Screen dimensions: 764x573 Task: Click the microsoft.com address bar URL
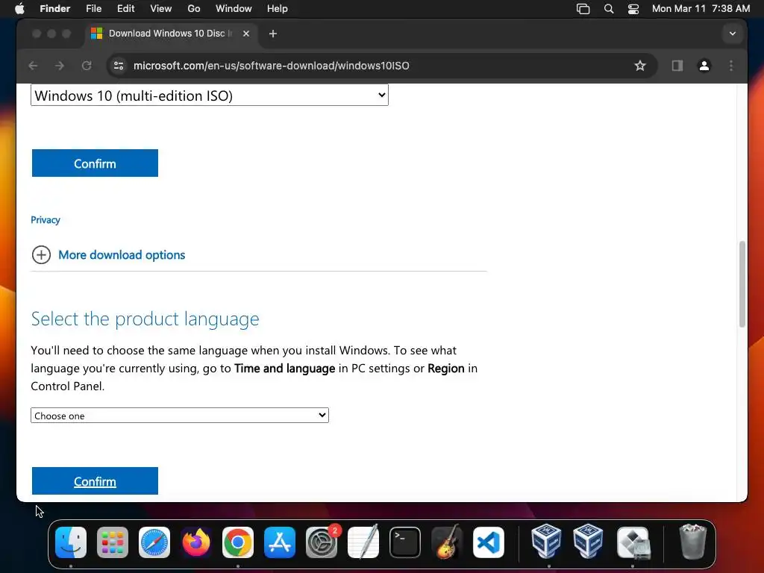click(272, 66)
